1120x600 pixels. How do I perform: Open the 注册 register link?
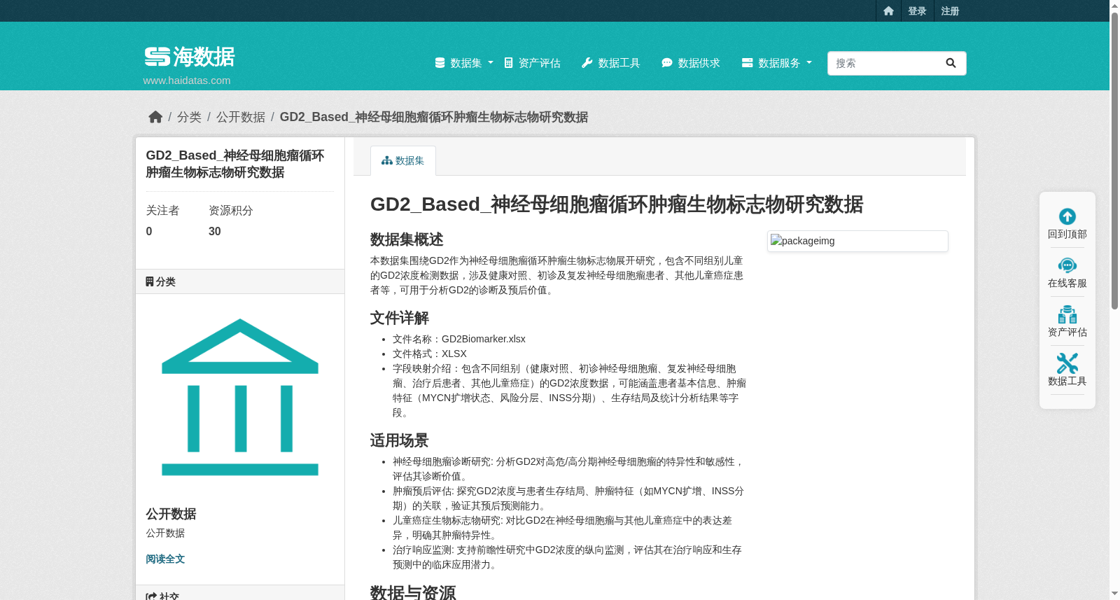(x=950, y=11)
